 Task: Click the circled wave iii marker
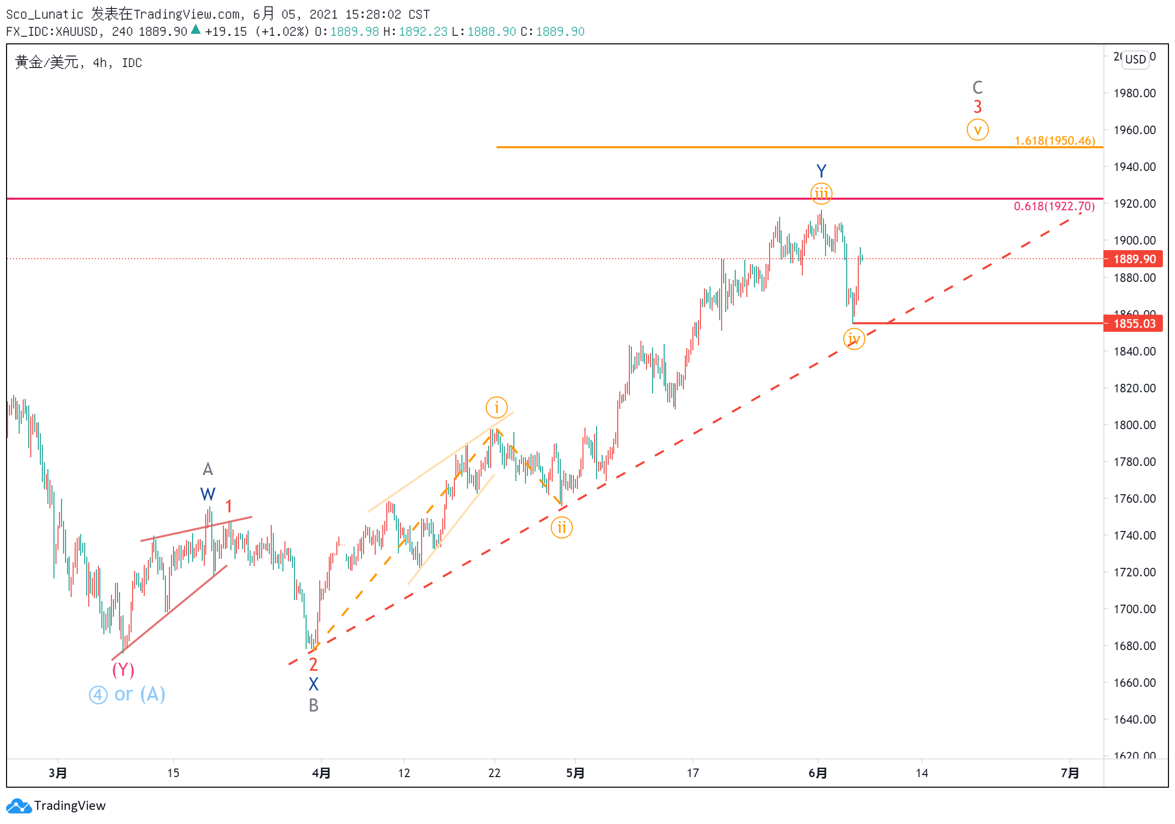point(821,194)
